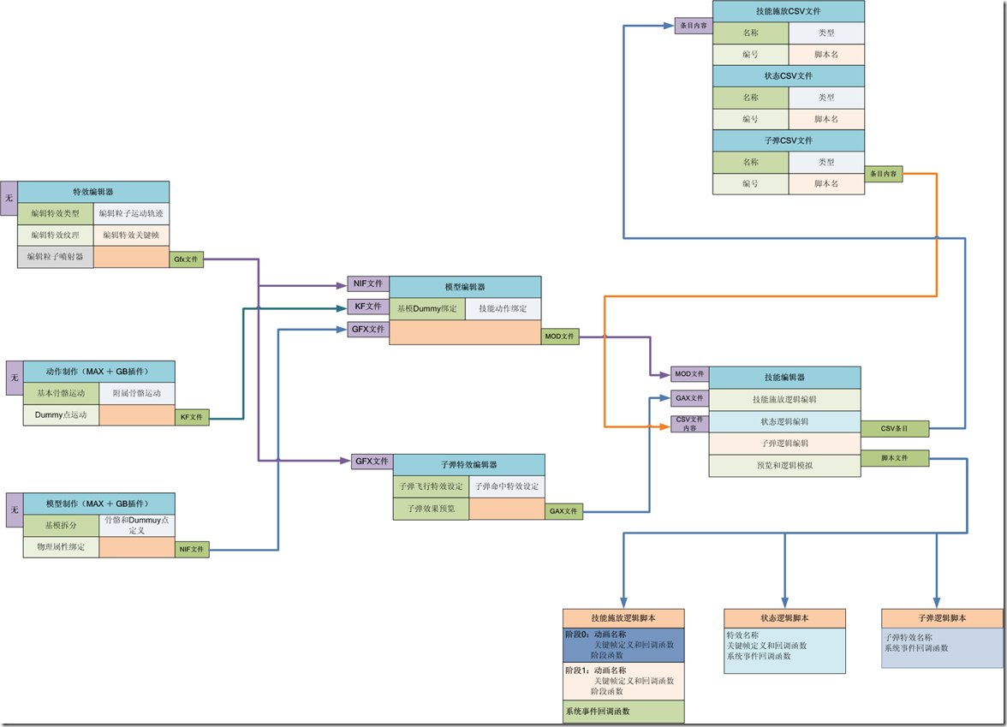This screenshot has height=727, width=1007.
Task: Click the MOD文件 output tag of 模型编辑器
Action: tap(560, 337)
